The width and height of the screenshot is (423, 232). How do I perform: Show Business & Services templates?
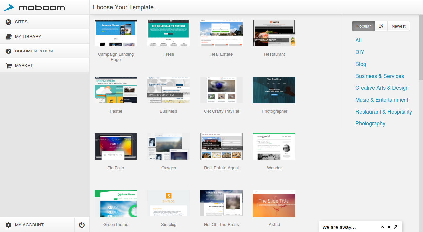[x=379, y=76]
